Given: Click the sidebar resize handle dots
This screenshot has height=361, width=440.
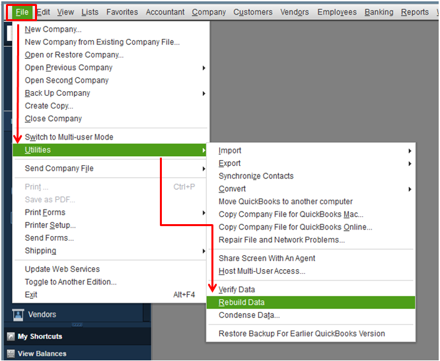Looking at the screenshot, I should click(x=77, y=325).
